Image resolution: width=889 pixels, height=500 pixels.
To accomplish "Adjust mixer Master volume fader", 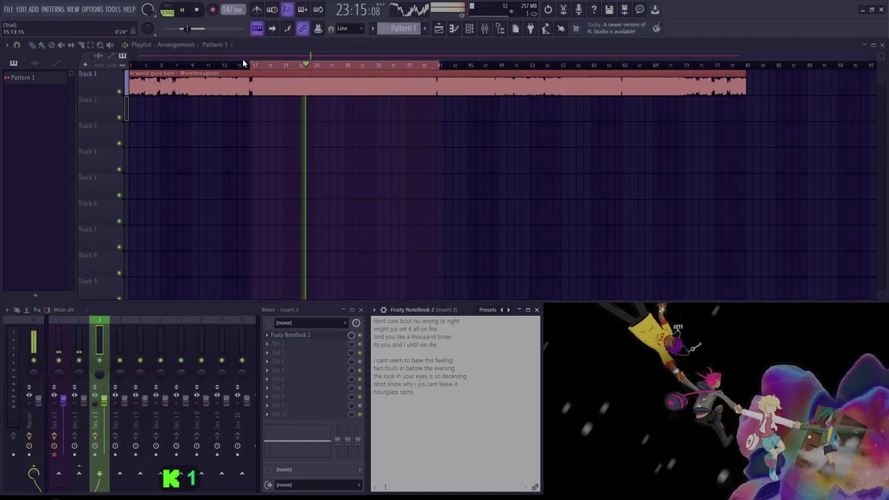I will pos(38,400).
